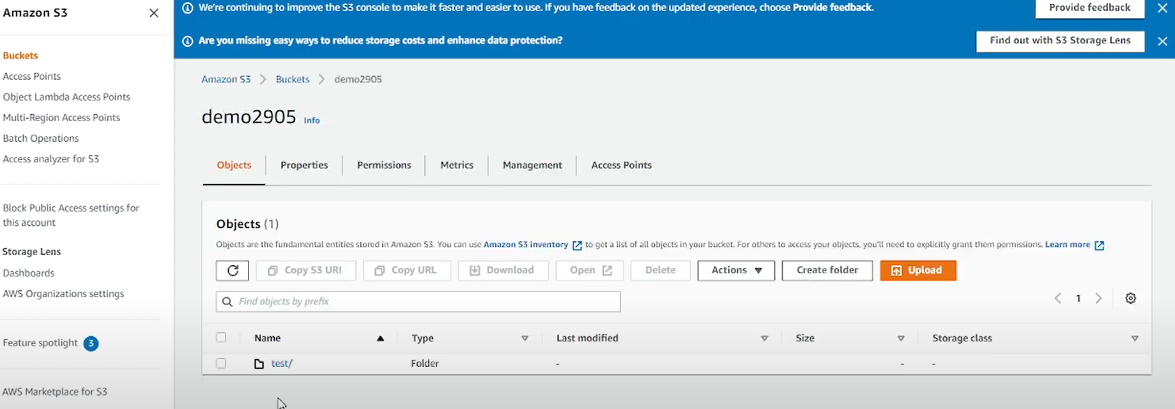Open AWS Organizations settings in sidebar
The image size is (1175, 409).
point(63,294)
